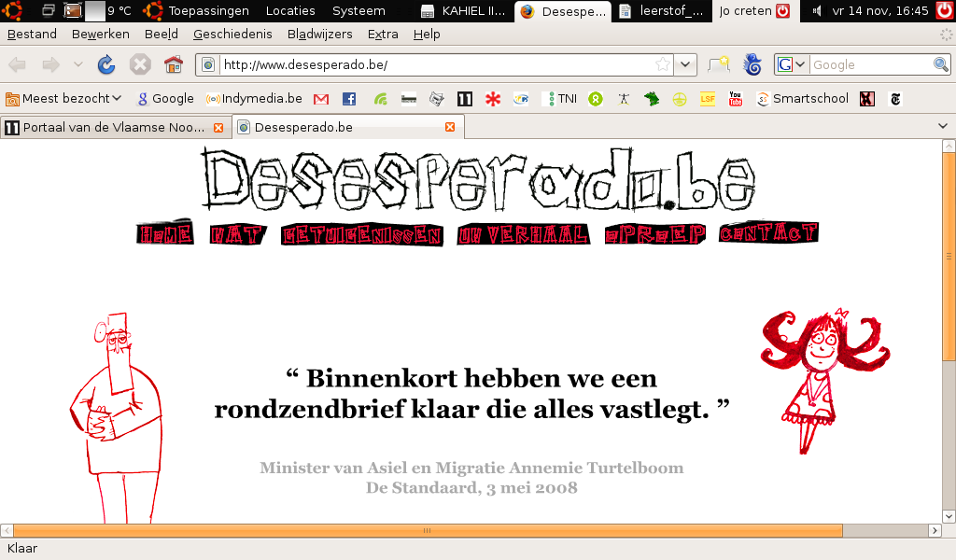The width and height of the screenshot is (956, 560).
Task: Open the green circle bookmark icon
Action: [x=596, y=99]
